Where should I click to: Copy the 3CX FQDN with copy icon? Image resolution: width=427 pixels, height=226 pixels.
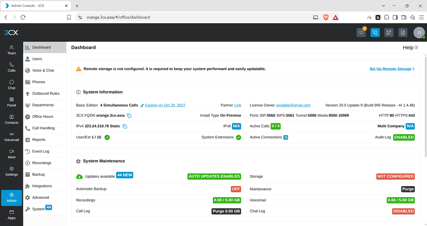(129, 116)
